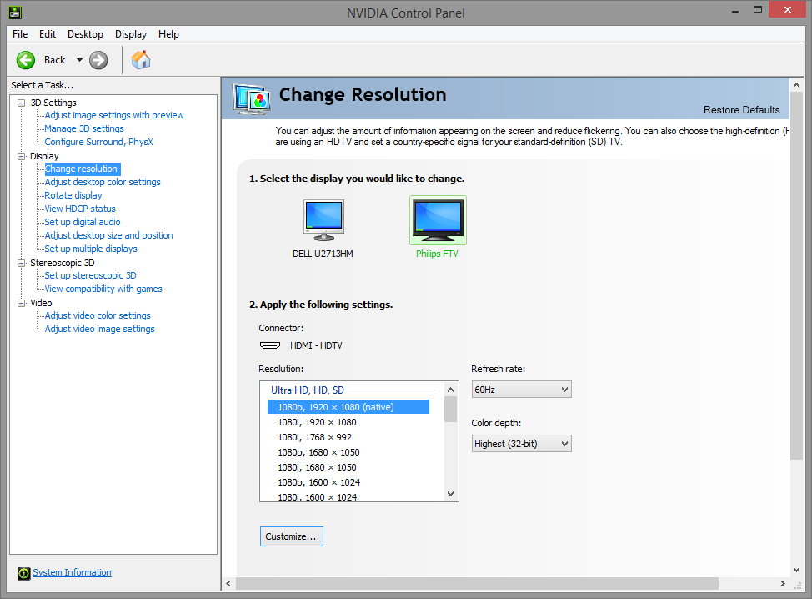Minimize the NVIDIA Control Panel window

[735, 10]
